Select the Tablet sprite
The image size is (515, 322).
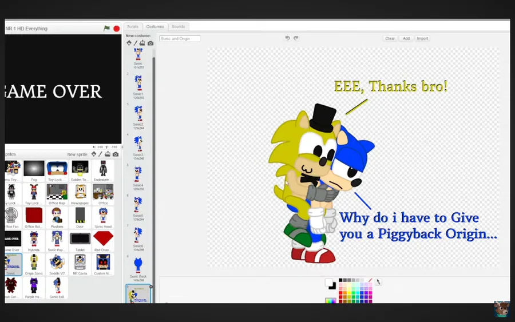(x=80, y=241)
